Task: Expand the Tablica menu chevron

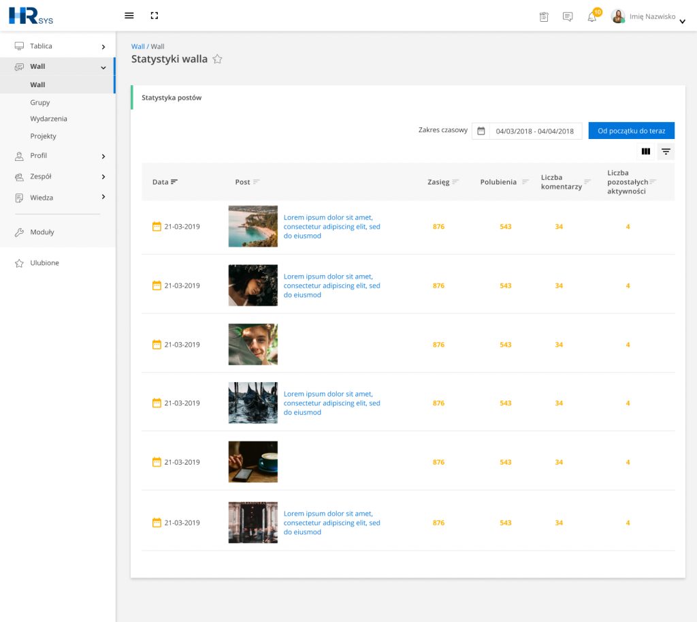Action: tap(103, 47)
